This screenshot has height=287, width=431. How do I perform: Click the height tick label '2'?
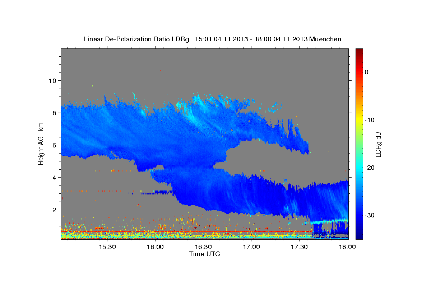55,210
